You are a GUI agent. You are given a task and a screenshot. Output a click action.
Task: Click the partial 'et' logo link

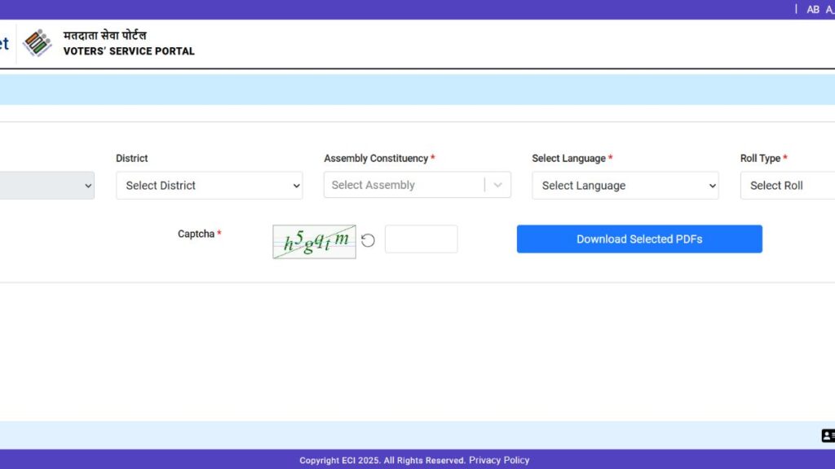coord(5,43)
